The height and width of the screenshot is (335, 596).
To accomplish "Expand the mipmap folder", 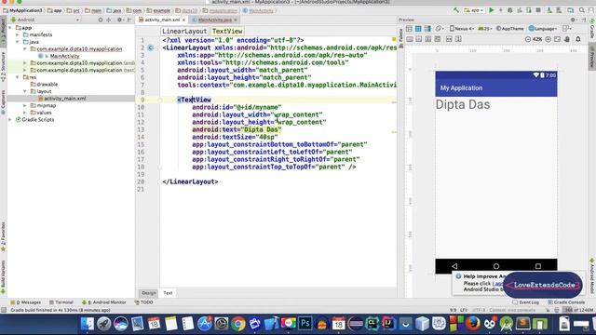I will [x=25, y=105].
